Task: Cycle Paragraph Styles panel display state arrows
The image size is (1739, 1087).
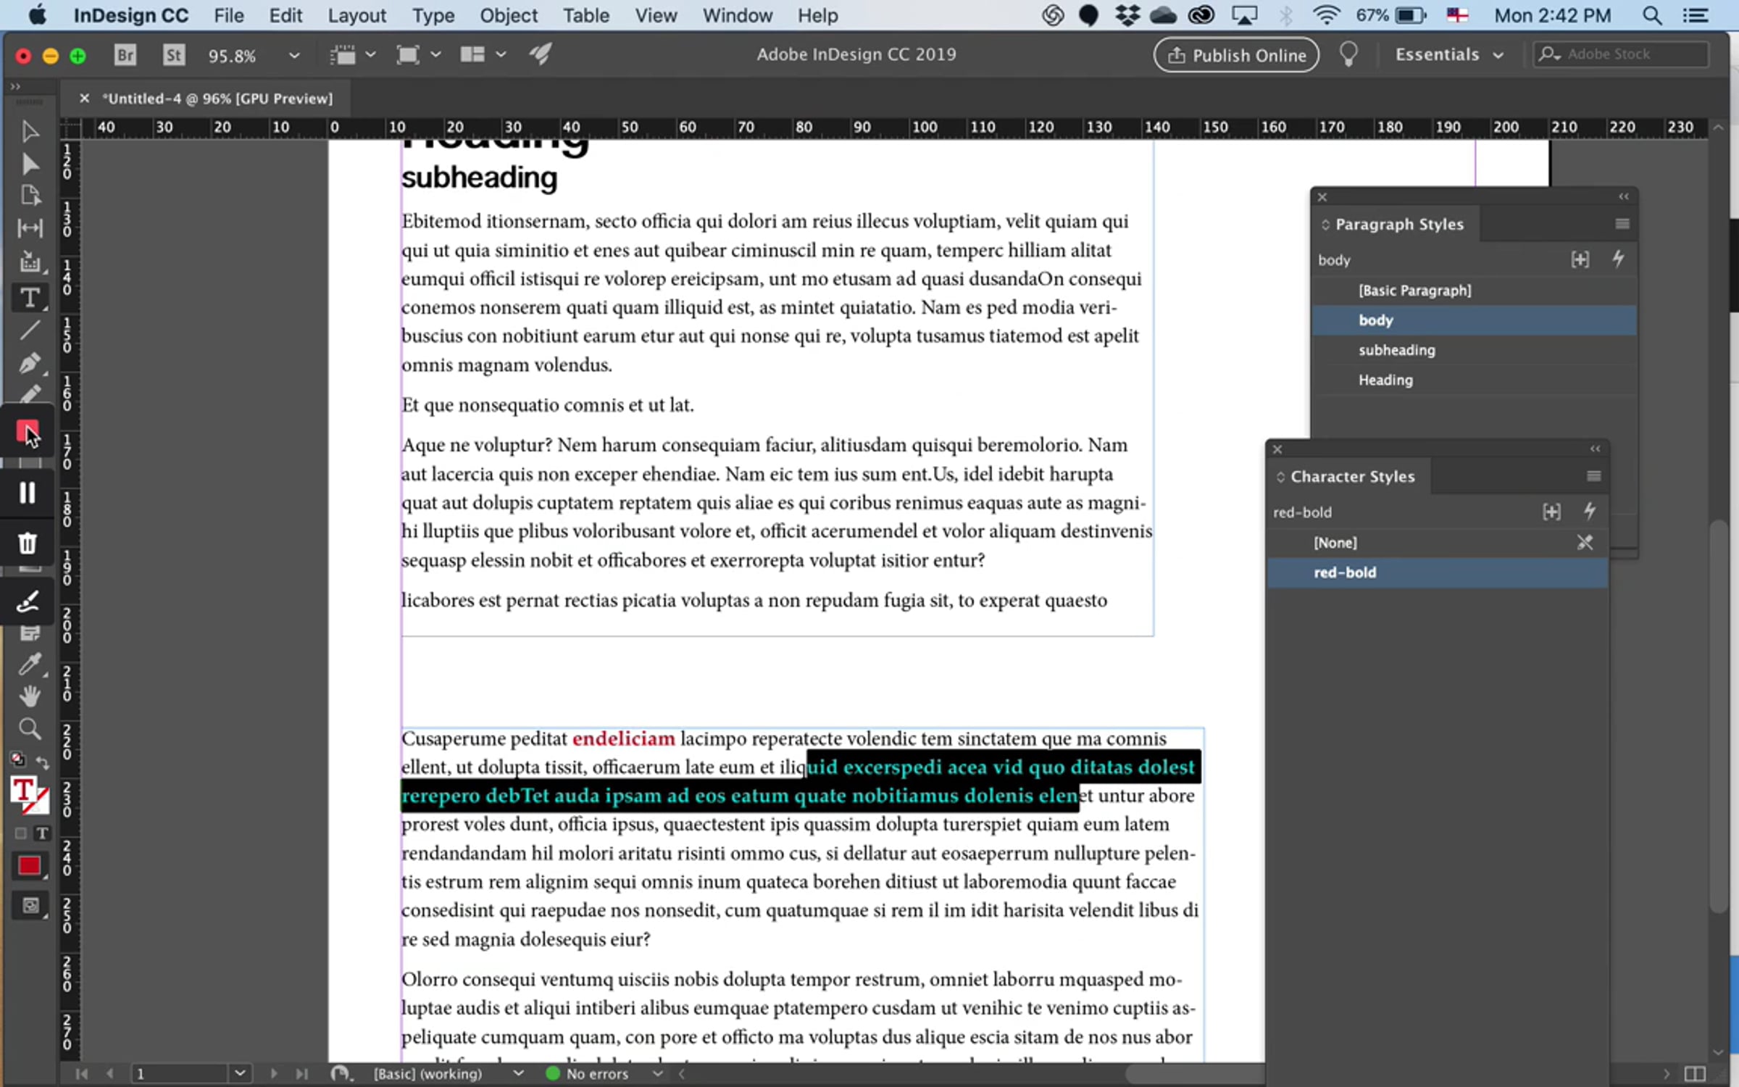Action: click(x=1325, y=225)
